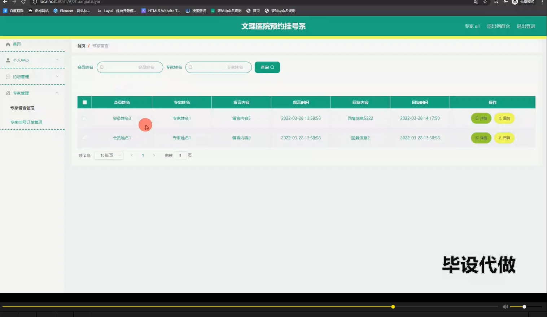Click the cell 2022-03-28 14:17:50
547x317 pixels.
point(420,118)
